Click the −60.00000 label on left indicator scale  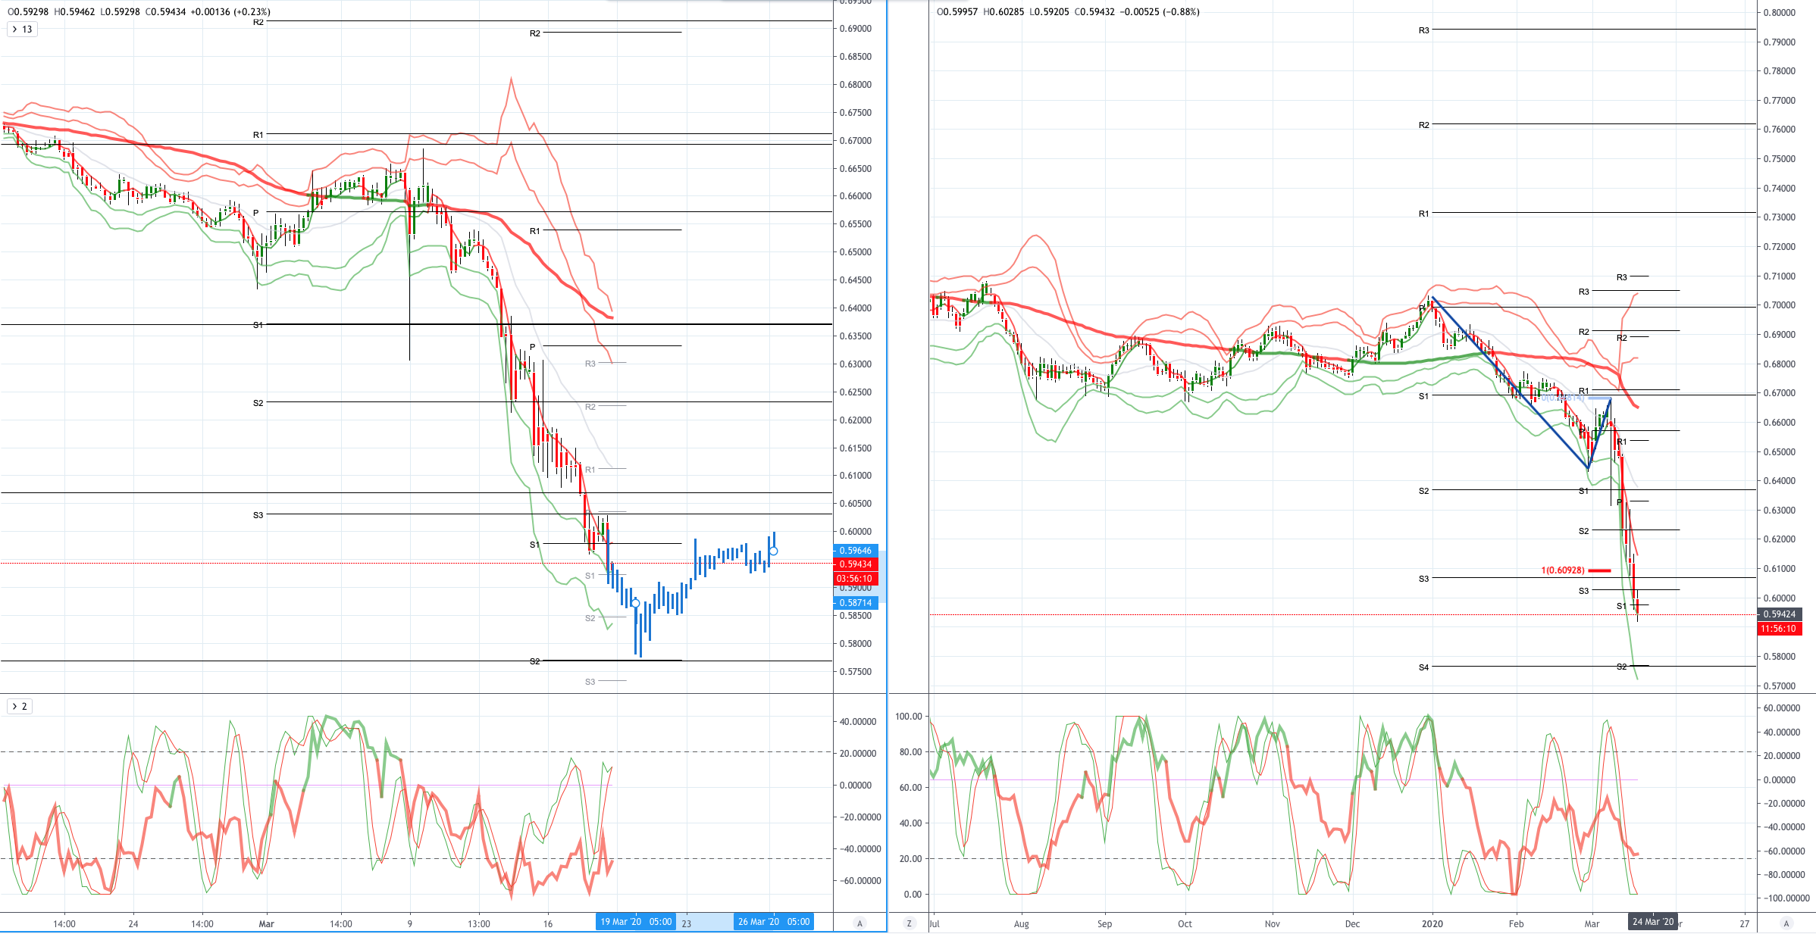tap(859, 881)
